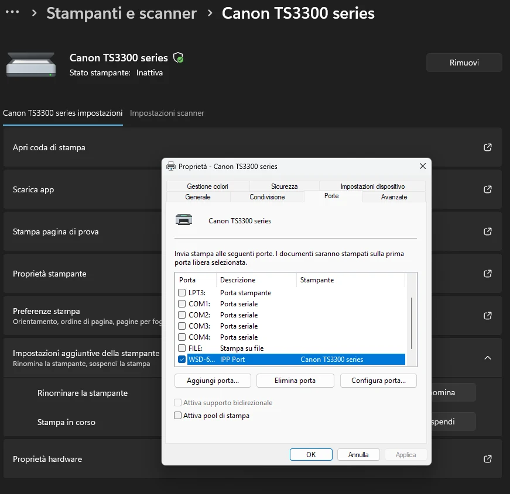Screen dimensions: 510x494
Task: Select Canon TS3300 series impostazioni tab
Action: (63, 113)
